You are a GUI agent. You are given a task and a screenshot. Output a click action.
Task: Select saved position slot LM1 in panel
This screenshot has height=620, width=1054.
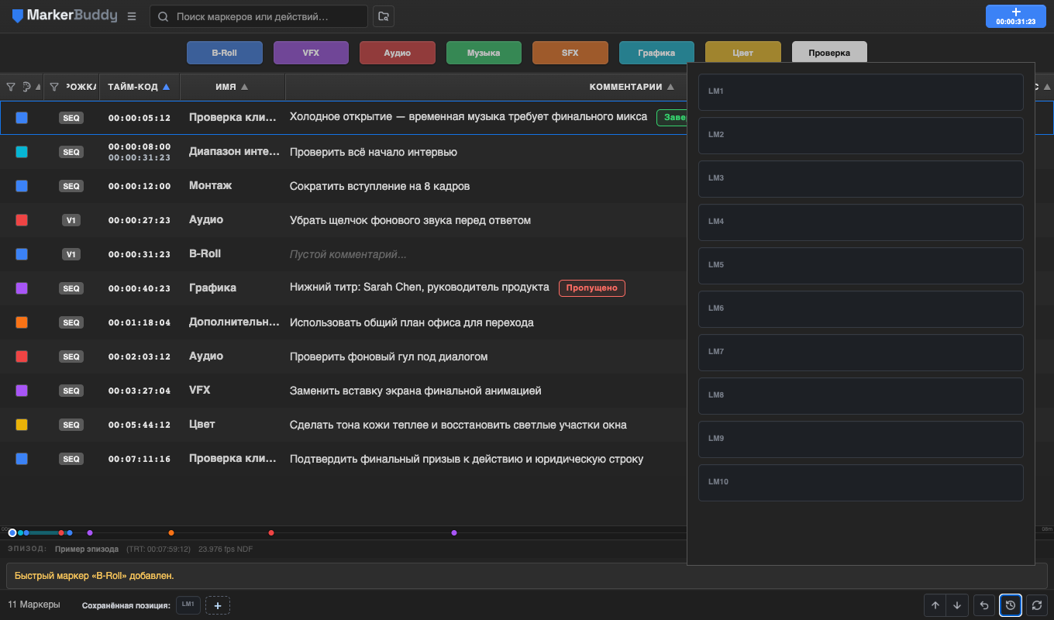pos(861,92)
